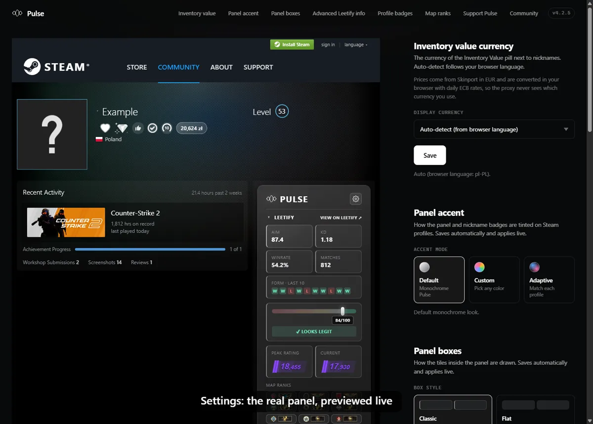Select the Adaptive accent mode
The width and height of the screenshot is (593, 424).
(x=549, y=280)
